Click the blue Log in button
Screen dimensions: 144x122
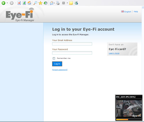57,64
